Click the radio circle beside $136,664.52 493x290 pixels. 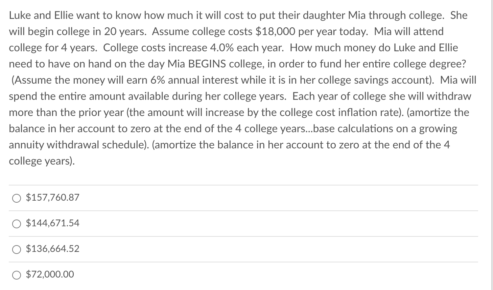click(x=16, y=249)
